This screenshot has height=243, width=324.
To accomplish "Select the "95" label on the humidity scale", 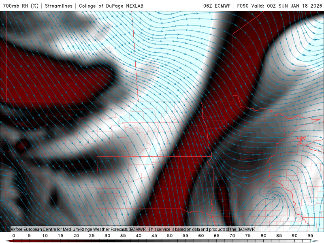I will click(x=310, y=236).
